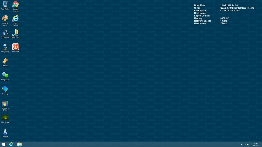The image size is (262, 147).
Task: Click the red Shutdown icon
Action: [x=15, y=48]
